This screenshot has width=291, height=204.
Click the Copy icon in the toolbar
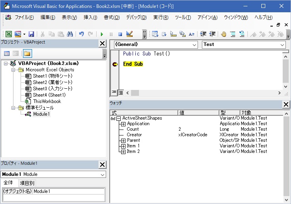point(51,34)
